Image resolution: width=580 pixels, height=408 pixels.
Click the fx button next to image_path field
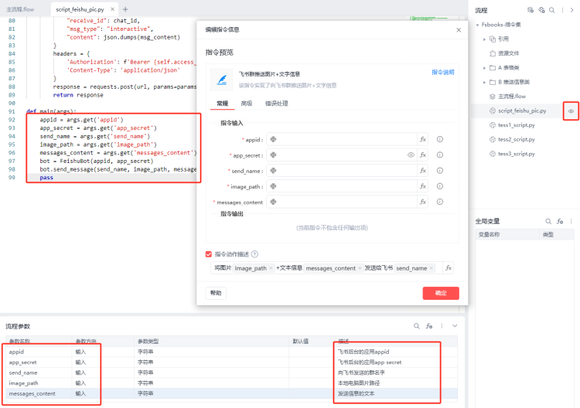(x=423, y=186)
